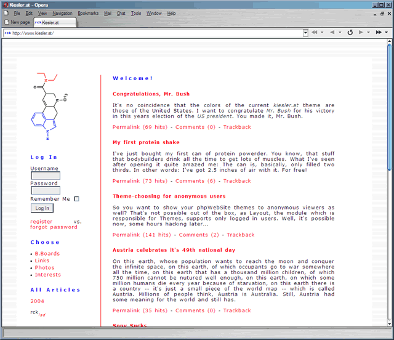The image size is (394, 340).
Task: Click the scrollbar down arrow
Action: [390, 325]
